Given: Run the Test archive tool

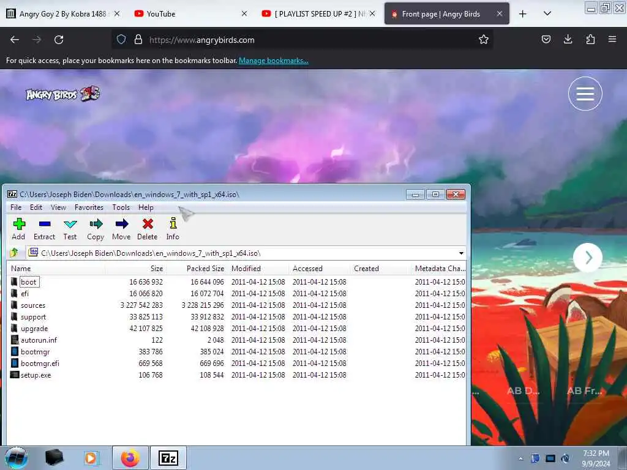Looking at the screenshot, I should 70,229.
